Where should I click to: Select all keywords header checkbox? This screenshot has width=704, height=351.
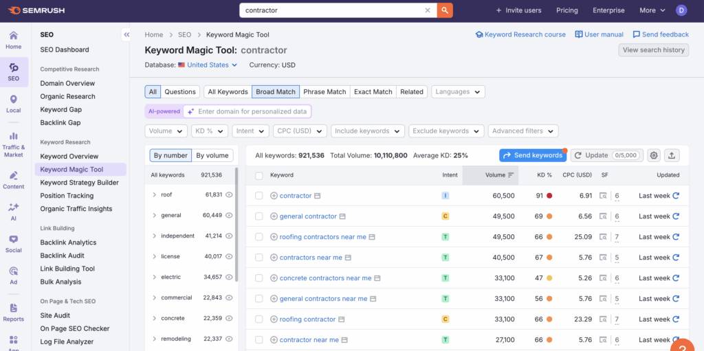(x=258, y=176)
